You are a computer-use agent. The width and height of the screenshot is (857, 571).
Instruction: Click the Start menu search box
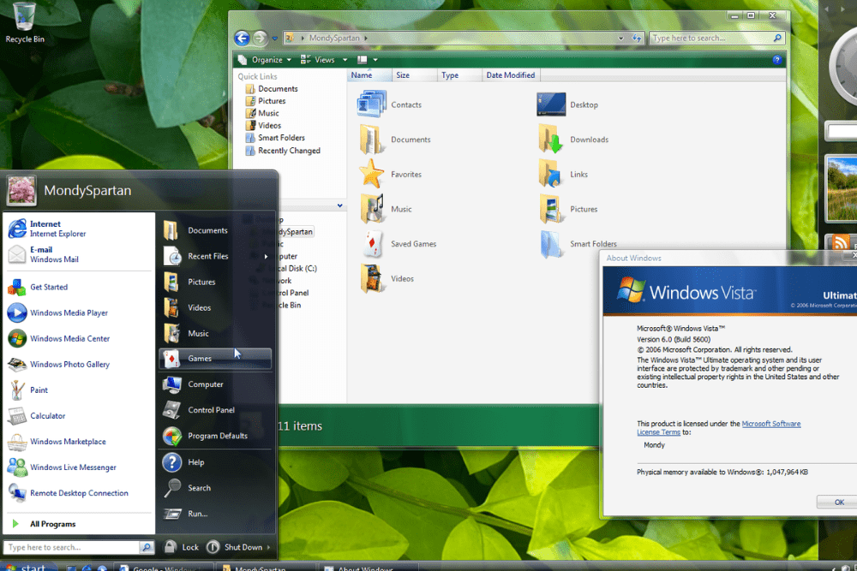(70, 548)
